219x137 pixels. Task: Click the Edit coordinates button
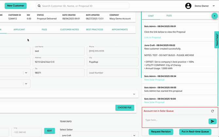[x=49, y=131]
